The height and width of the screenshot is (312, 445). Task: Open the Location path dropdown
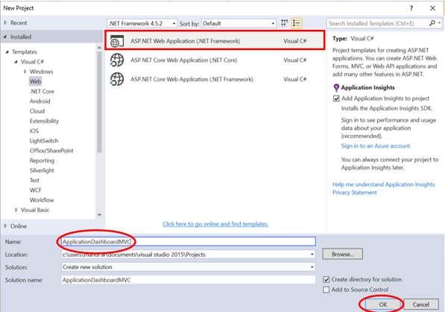pyautogui.click(x=312, y=255)
